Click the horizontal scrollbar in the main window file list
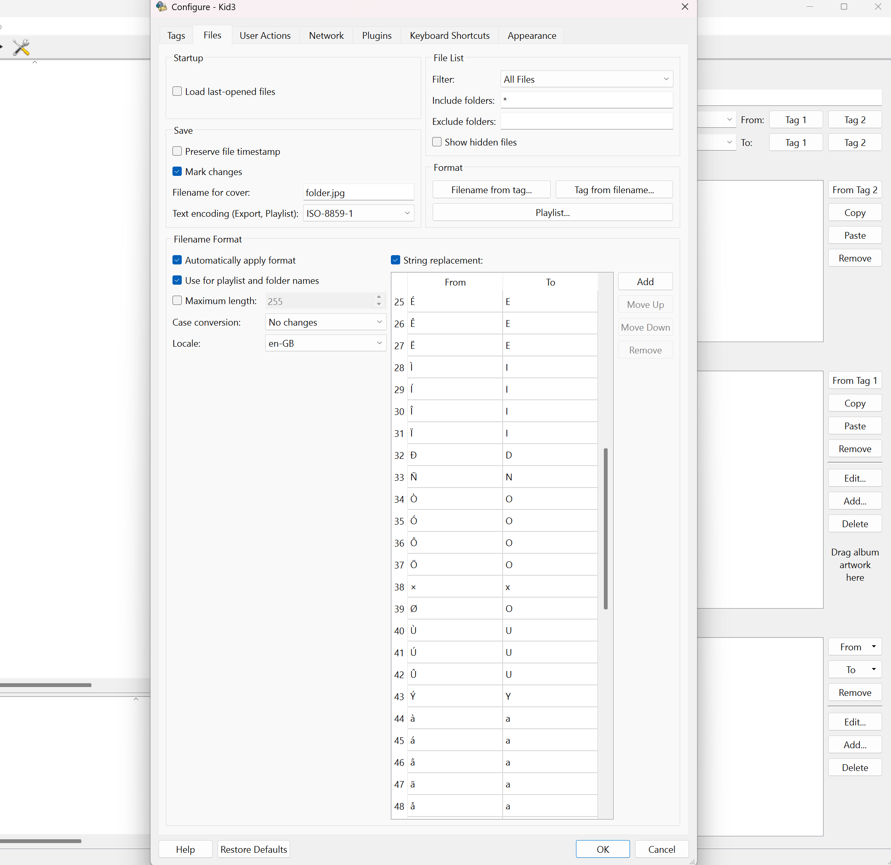891x865 pixels. pos(46,685)
